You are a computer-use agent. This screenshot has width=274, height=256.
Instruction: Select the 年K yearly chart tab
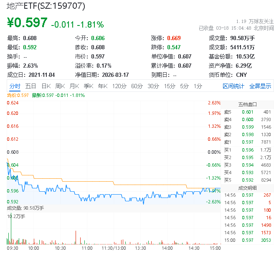coord(103,86)
